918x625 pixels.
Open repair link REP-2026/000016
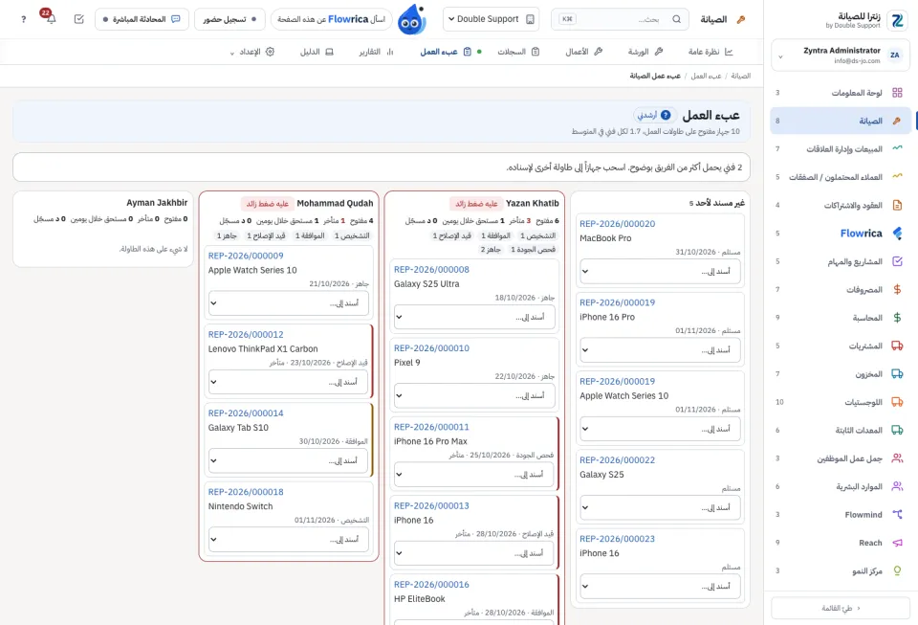pos(431,585)
